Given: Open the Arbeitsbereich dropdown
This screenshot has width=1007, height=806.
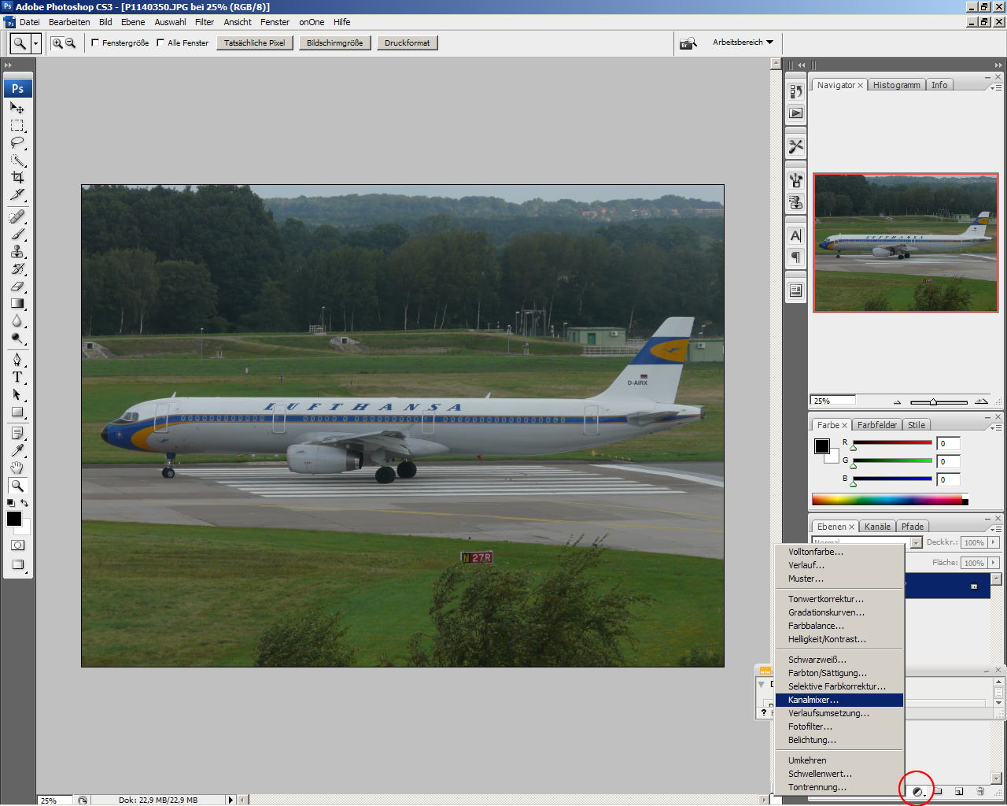Looking at the screenshot, I should click(x=743, y=43).
